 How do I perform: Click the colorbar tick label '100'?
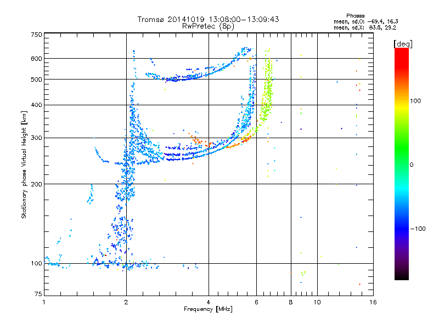[x=415, y=101]
